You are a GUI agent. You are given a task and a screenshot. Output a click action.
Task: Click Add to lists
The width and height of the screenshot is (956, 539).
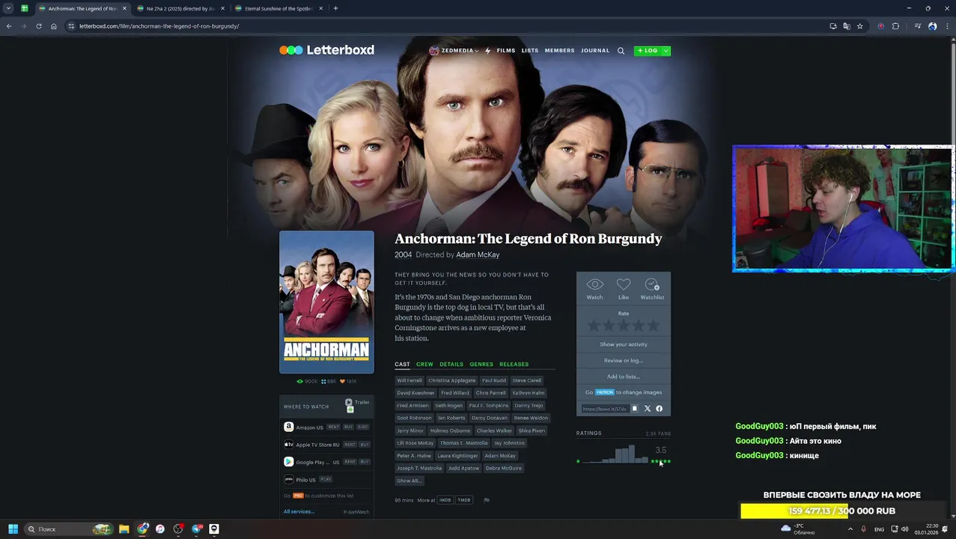pyautogui.click(x=624, y=377)
